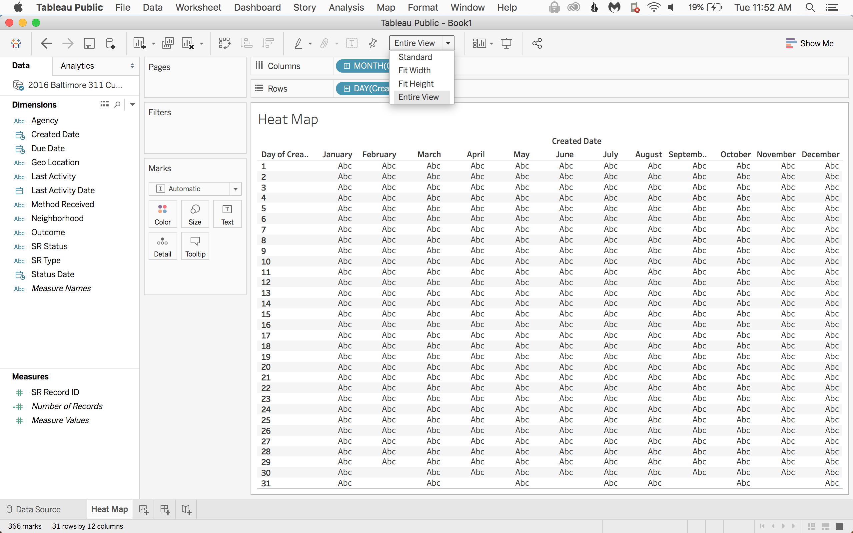Select the Number of Records measure
This screenshot has height=533, width=853.
click(67, 406)
